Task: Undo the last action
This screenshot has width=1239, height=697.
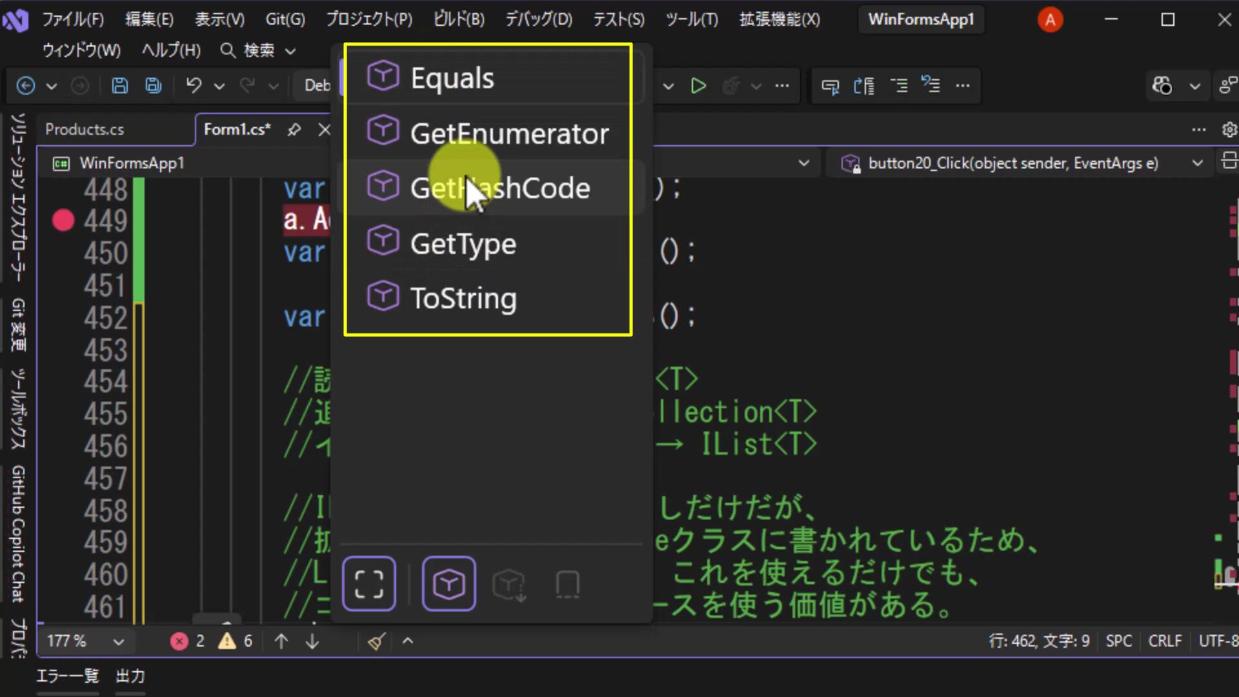Action: pos(194,85)
